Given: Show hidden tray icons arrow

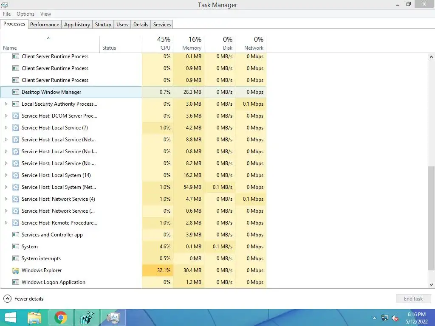Looking at the screenshot, I should point(375,318).
